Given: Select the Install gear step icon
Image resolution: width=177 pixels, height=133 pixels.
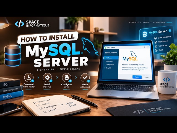Looking at the screenshot, I should (47, 78).
